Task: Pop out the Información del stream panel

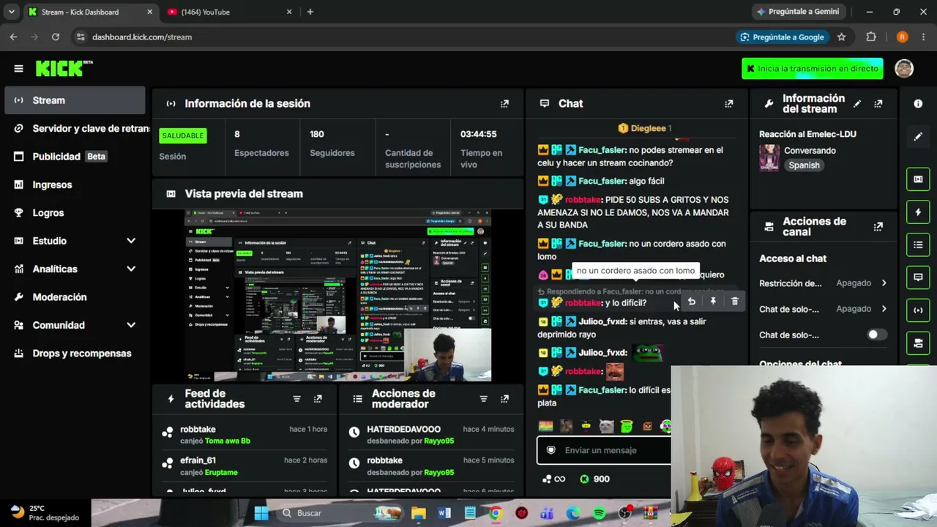Action: coord(878,103)
